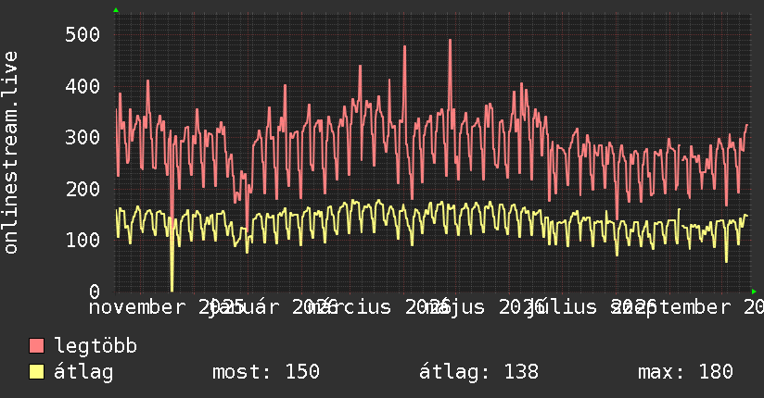The image size is (764, 398).
Task: Click the 300 y-axis label
Action: pos(83,138)
